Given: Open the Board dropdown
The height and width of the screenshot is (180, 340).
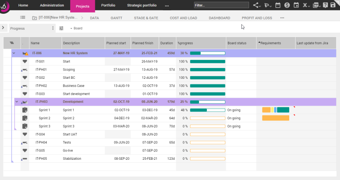Looking at the screenshot, I should (76, 28).
